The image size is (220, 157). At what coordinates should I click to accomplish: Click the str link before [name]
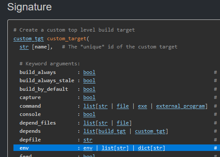[24, 47]
